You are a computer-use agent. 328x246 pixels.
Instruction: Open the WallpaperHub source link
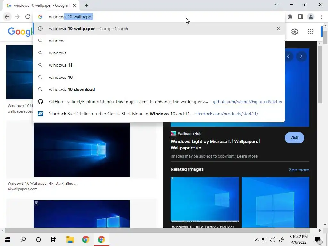(186, 134)
